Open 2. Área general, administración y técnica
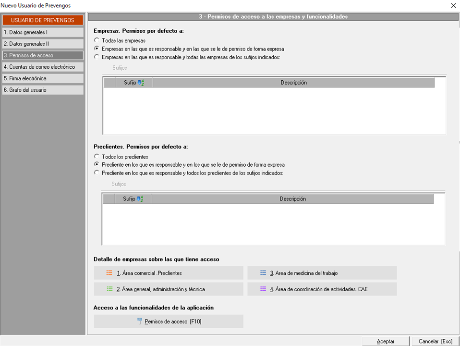Screen dimensions: 460x346 pyautogui.click(x=169, y=289)
